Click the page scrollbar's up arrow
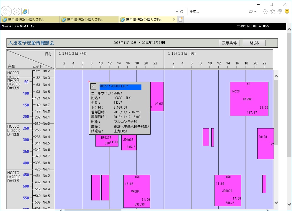This screenshot has width=292, height=211. pyautogui.click(x=289, y=29)
